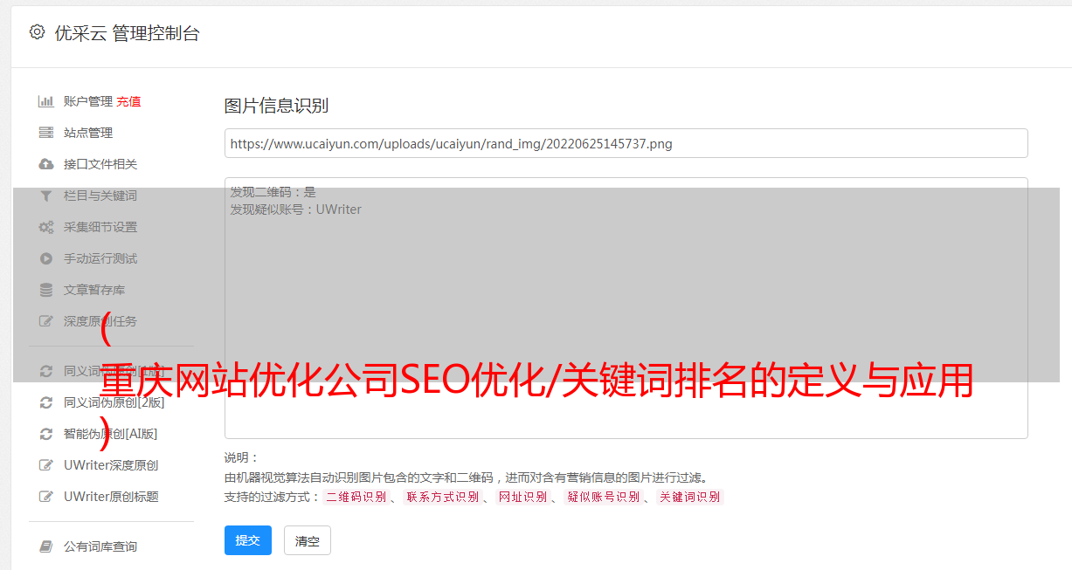Click the 二维码识别 tag
The image size is (1072, 570).
point(356,497)
